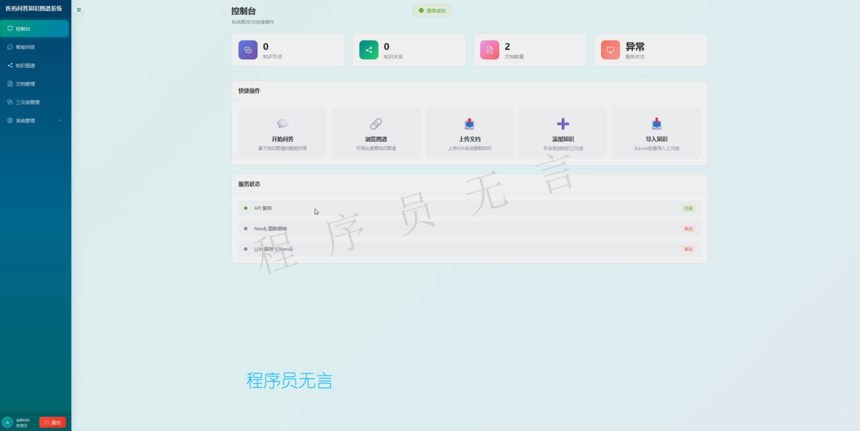Click the orange service status monitor icon

[610, 50]
